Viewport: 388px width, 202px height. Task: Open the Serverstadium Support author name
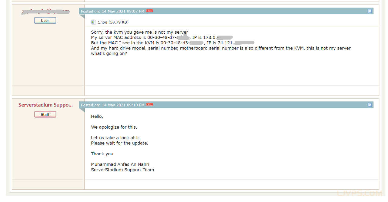(x=45, y=105)
